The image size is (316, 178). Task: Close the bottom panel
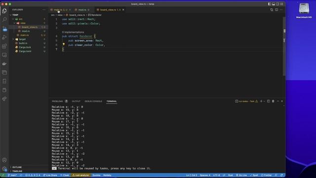tap(282, 101)
